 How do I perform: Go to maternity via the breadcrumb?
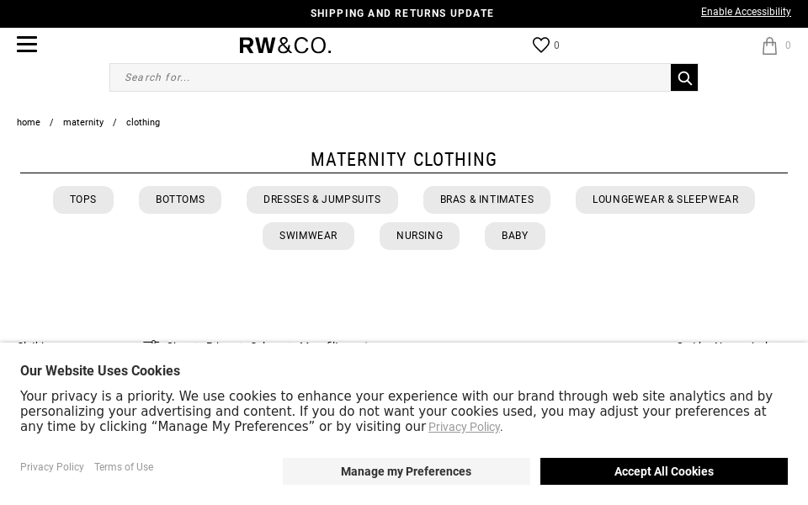pyautogui.click(x=83, y=122)
